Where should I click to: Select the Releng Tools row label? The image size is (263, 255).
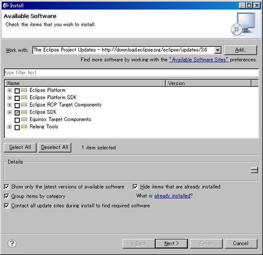pyautogui.click(x=44, y=127)
